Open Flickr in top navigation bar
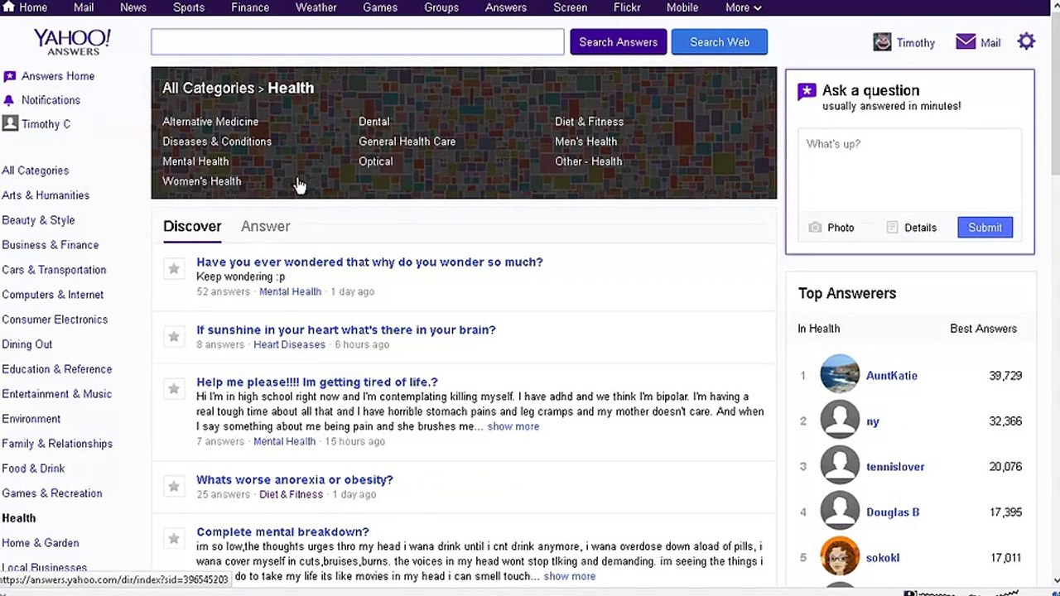The height and width of the screenshot is (596, 1060). coord(627,7)
